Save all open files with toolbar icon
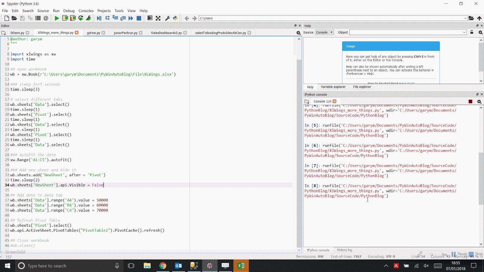 30,18
